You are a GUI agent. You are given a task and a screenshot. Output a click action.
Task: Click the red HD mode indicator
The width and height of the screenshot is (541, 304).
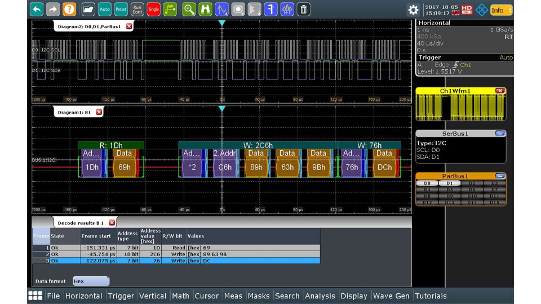click(x=467, y=10)
